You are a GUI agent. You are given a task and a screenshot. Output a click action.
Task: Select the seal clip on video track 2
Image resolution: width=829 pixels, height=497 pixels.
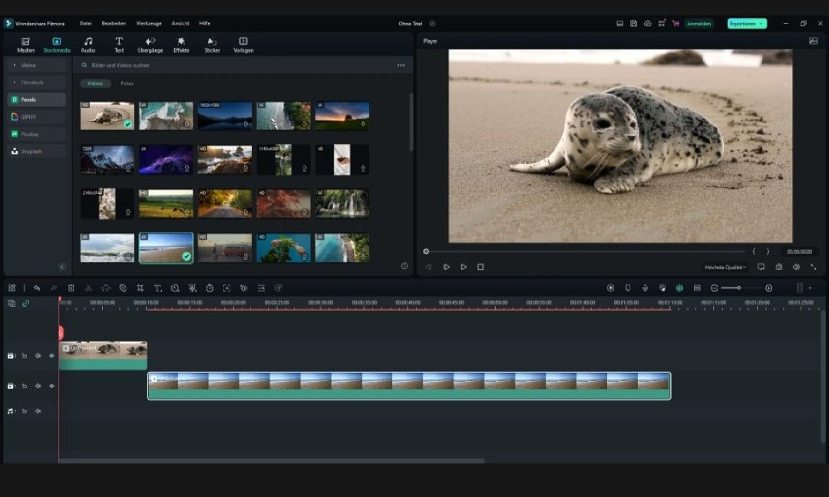click(x=103, y=355)
